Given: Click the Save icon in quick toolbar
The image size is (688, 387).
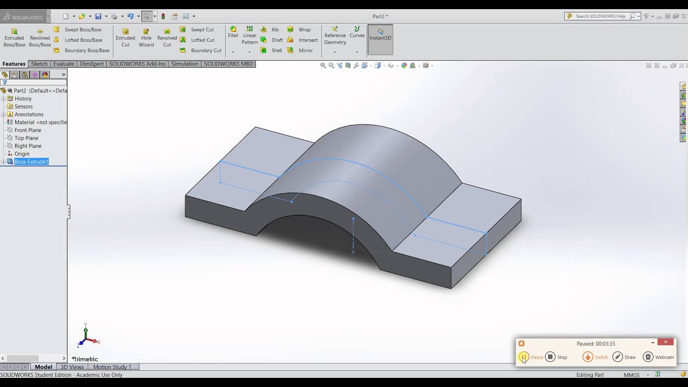Looking at the screenshot, I should pos(98,16).
